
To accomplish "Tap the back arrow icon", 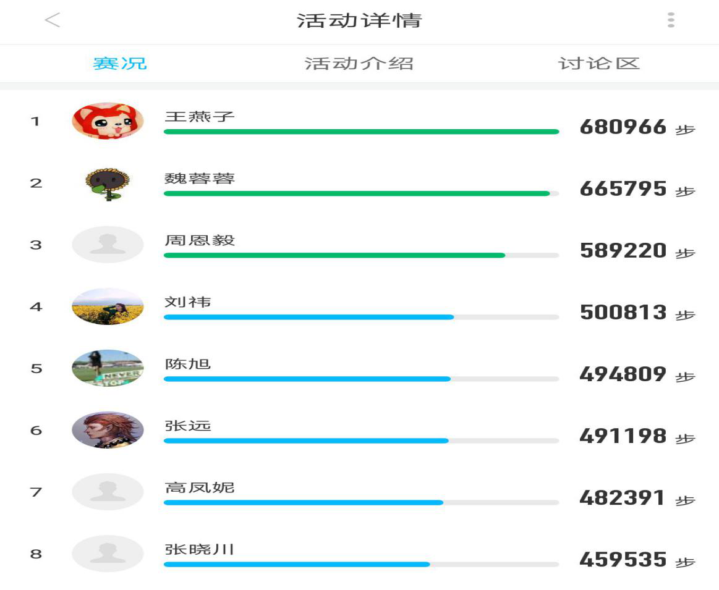I will (x=53, y=20).
